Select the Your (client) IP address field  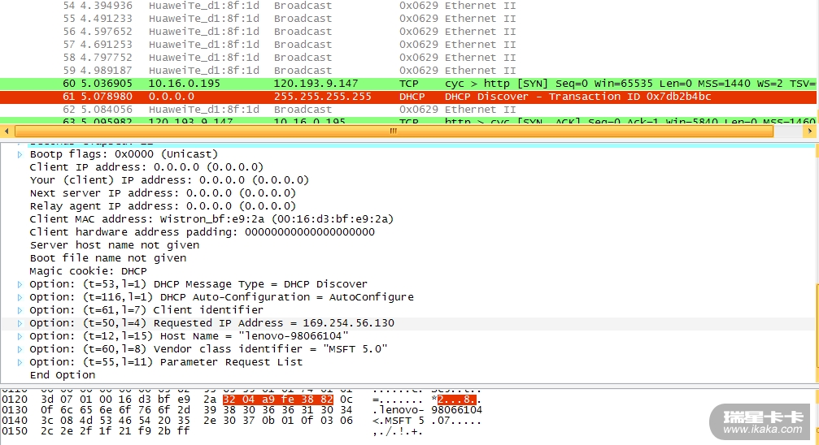coord(169,180)
